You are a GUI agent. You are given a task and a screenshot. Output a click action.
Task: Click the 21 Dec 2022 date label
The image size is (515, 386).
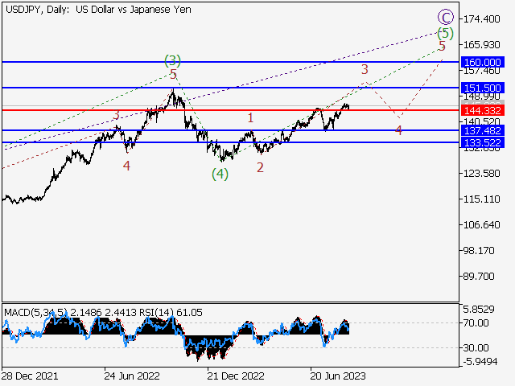[236, 376]
